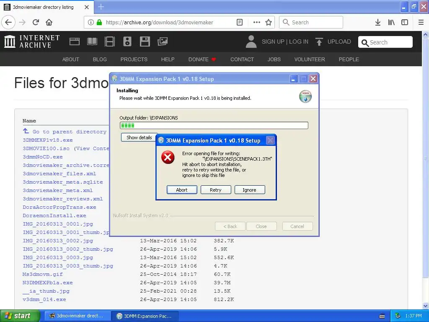This screenshot has width=429, height=322.
Task: Open the Archive Texts book icon
Action: click(92, 42)
